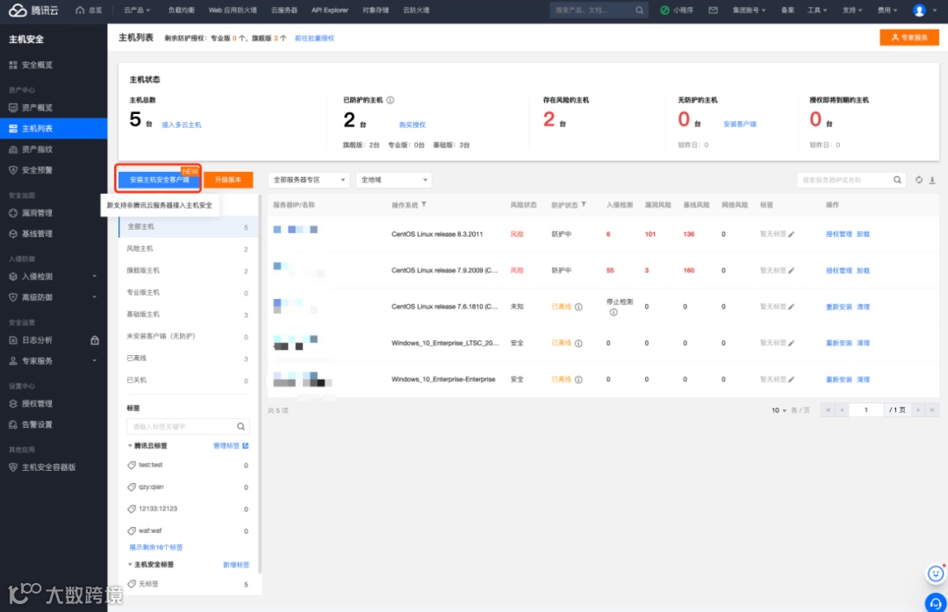Click 安装客户端 link under 无防护的主机

pos(739,124)
